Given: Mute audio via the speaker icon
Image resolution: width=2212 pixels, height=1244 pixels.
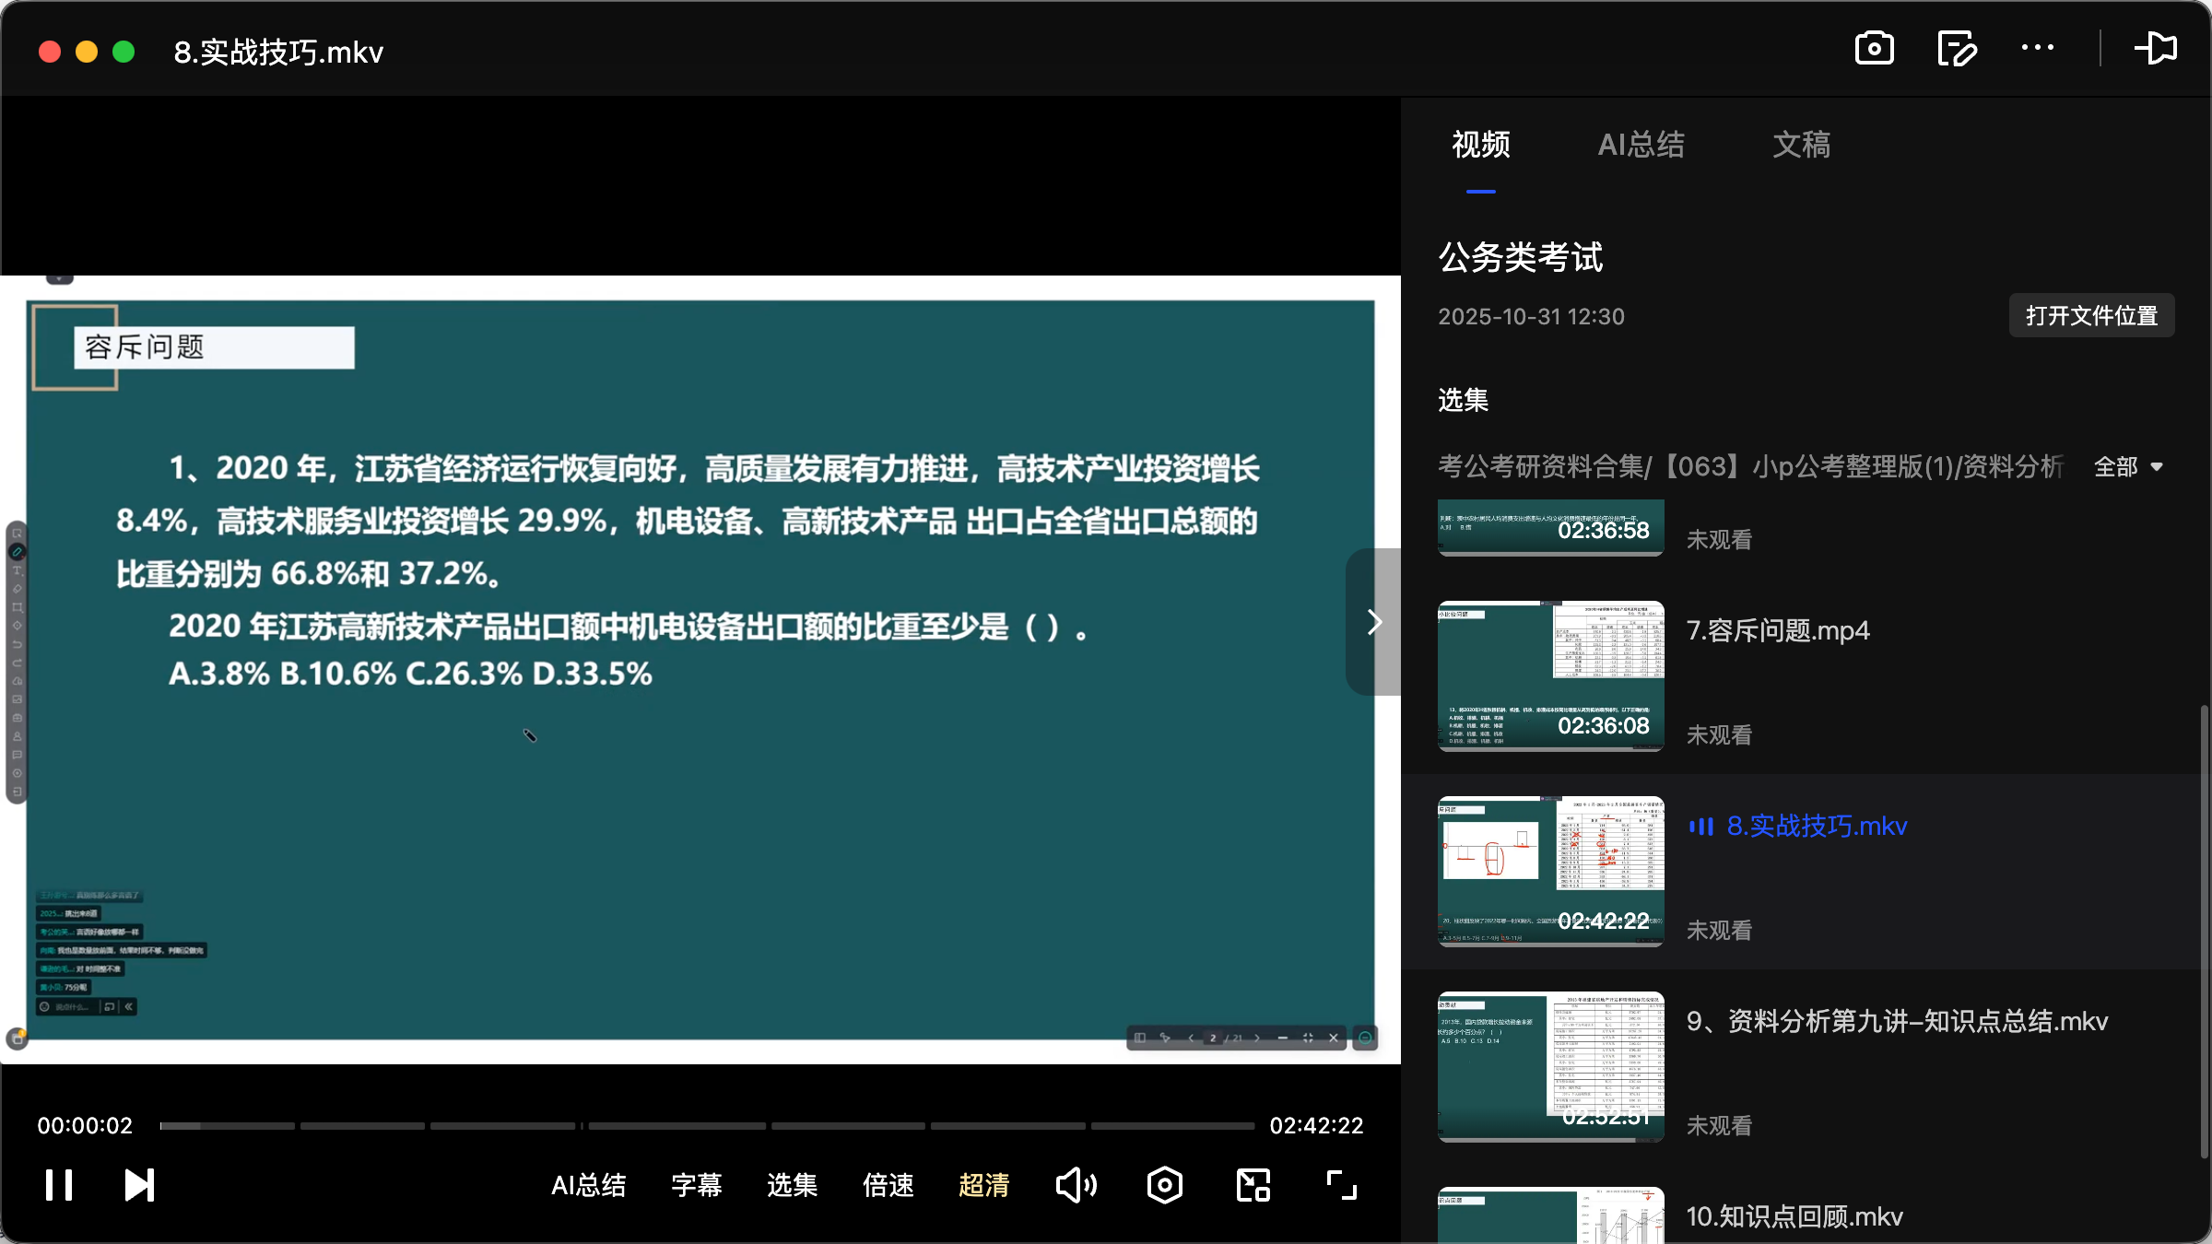Looking at the screenshot, I should [1076, 1185].
